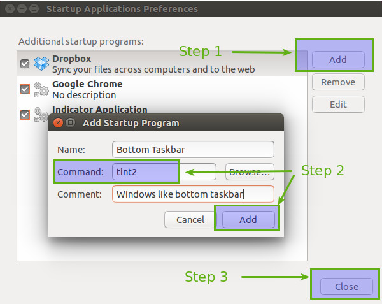Click the grey button beside the dialog's red close button
This screenshot has width=382, height=304.
tap(71, 123)
